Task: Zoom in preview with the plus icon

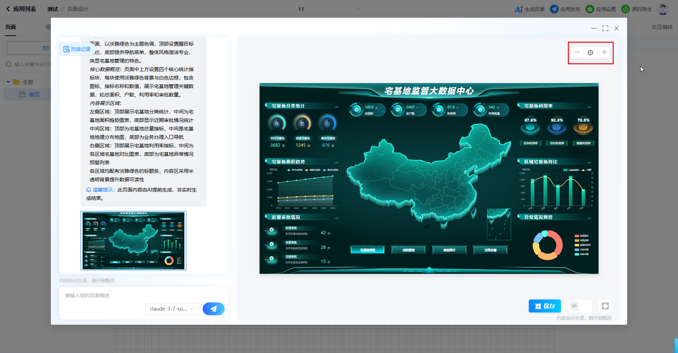Action: 604,52
